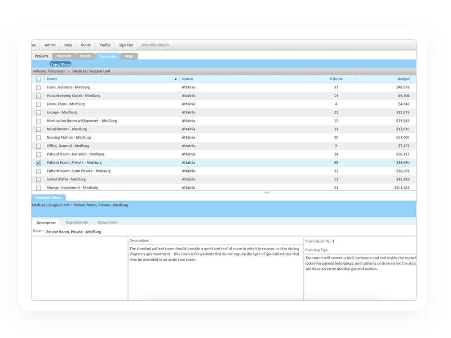Click budget value $24,690
The image size is (451, 338).
coord(403,162)
